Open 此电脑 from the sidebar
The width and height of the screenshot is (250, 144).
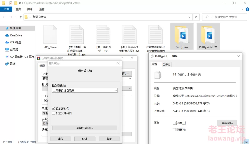[14, 49]
